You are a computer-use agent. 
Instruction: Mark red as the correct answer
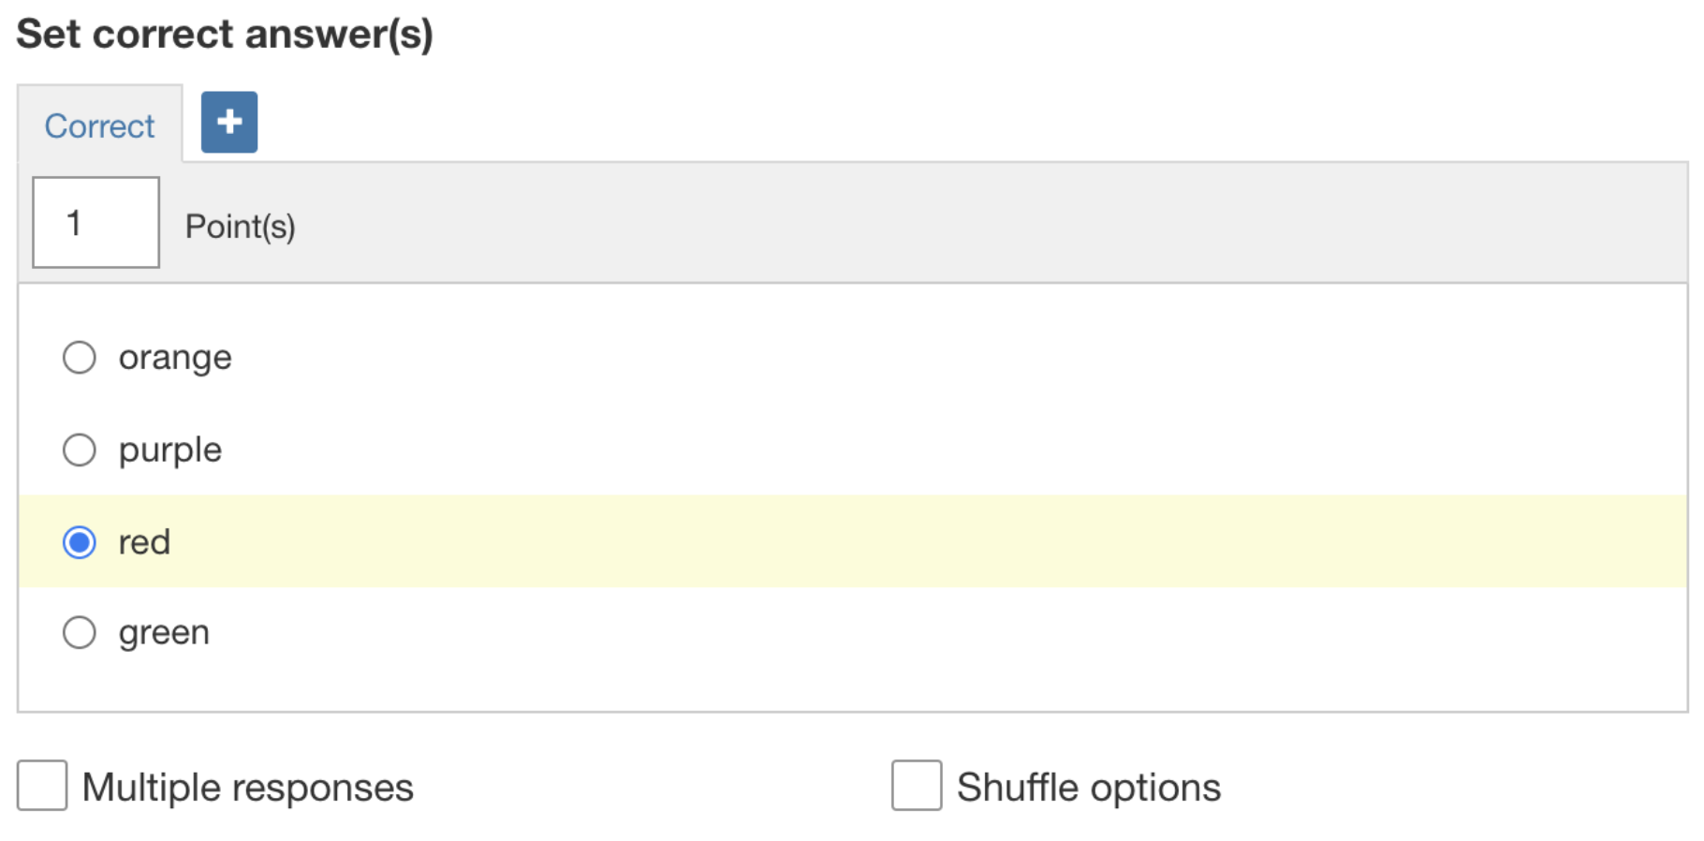[81, 541]
